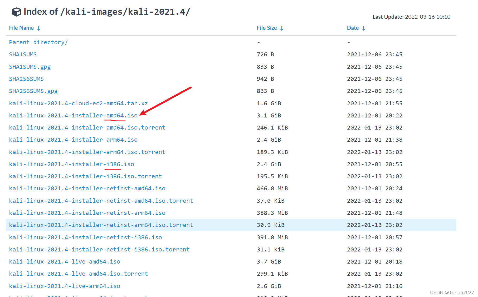Click the date 2021-12-01 21:48
This screenshot has width=478, height=297.
tap(375, 213)
